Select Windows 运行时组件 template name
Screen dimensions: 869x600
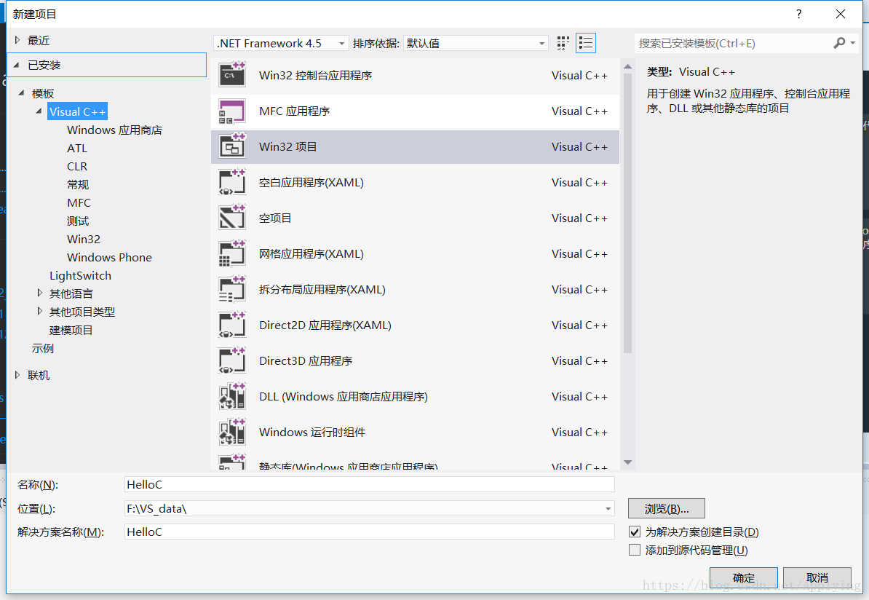coord(312,432)
